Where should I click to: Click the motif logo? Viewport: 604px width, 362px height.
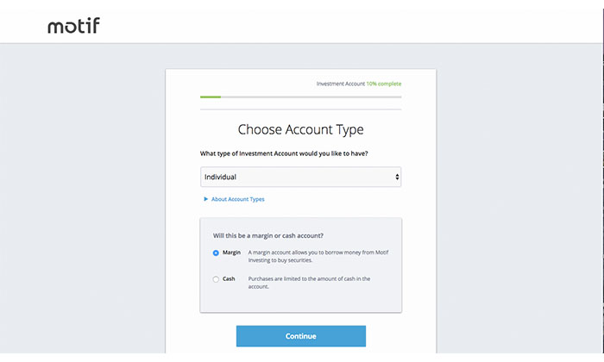tap(73, 25)
